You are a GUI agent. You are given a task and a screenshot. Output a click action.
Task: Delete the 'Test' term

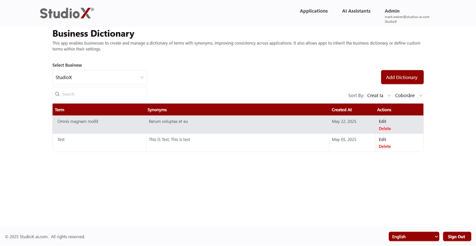coord(385,147)
